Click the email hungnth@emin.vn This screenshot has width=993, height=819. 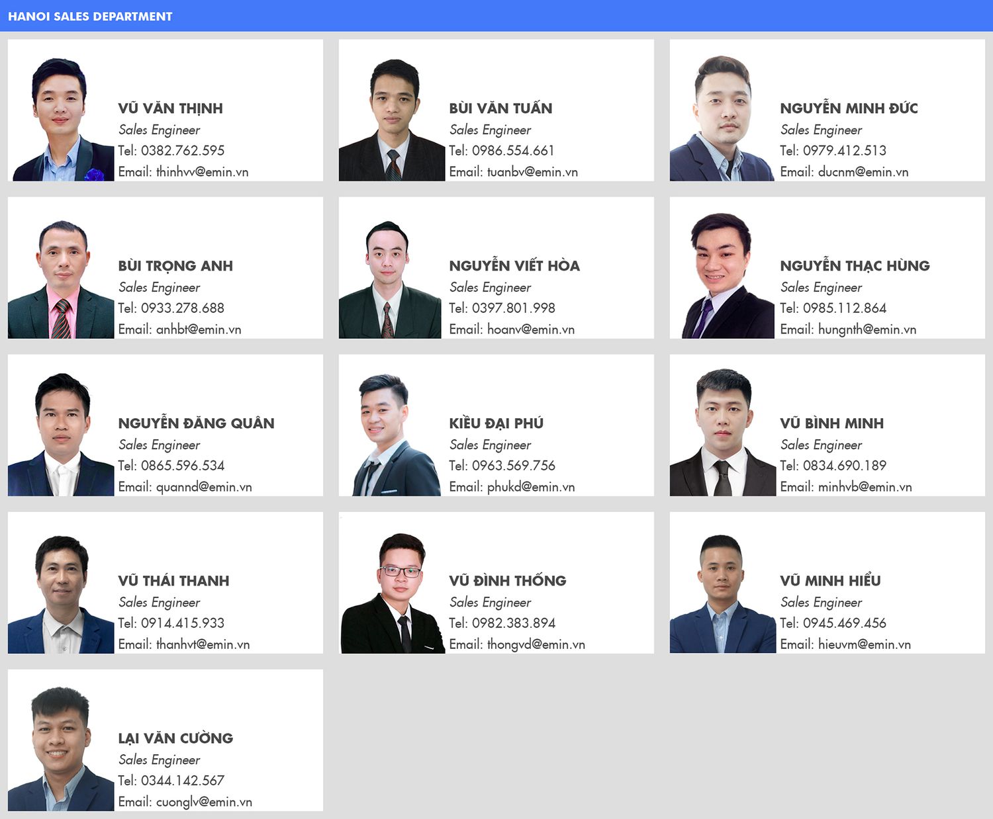pos(867,329)
